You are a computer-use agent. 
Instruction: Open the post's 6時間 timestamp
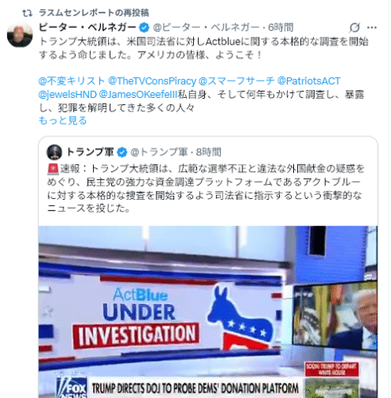click(x=281, y=27)
